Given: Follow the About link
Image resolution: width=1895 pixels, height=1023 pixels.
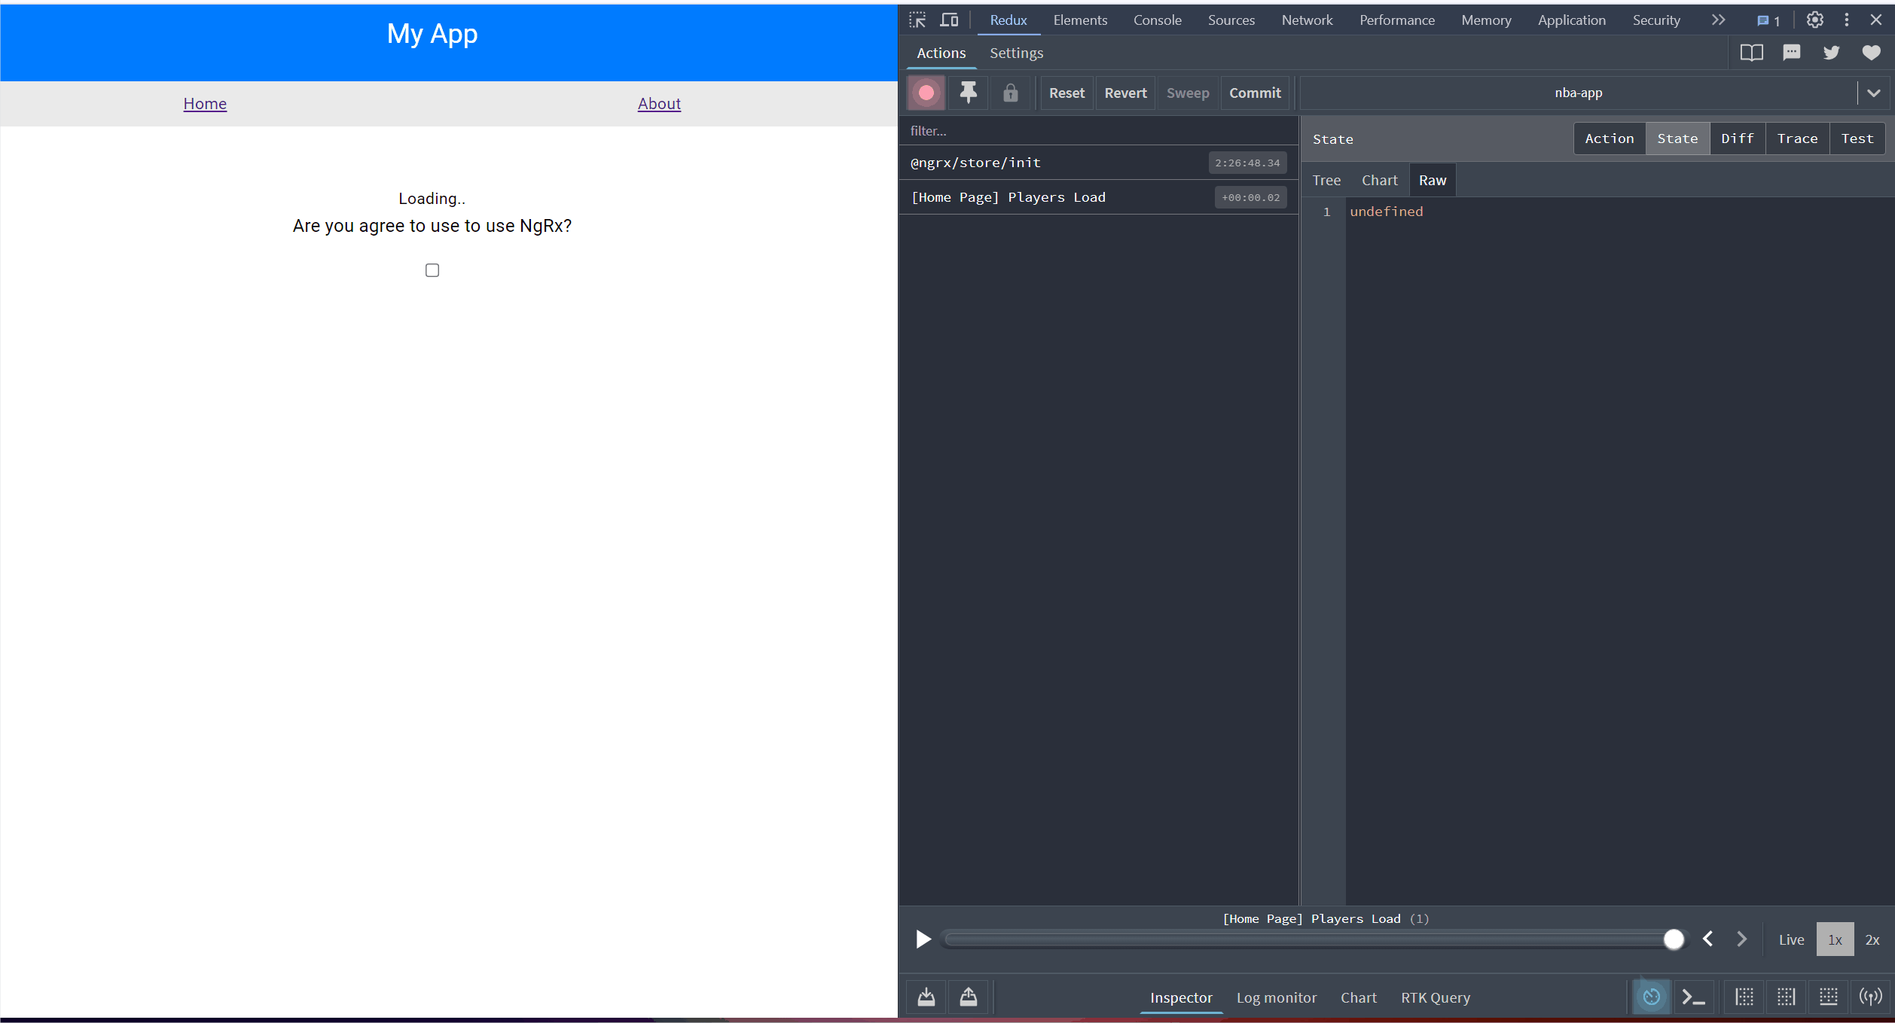Looking at the screenshot, I should [659, 104].
